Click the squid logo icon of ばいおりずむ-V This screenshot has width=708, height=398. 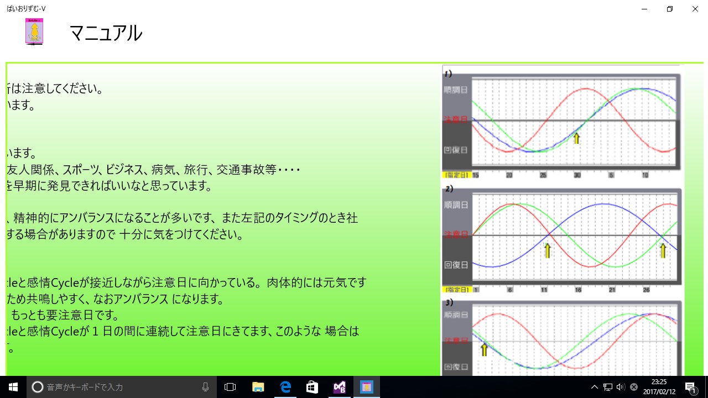[34, 32]
